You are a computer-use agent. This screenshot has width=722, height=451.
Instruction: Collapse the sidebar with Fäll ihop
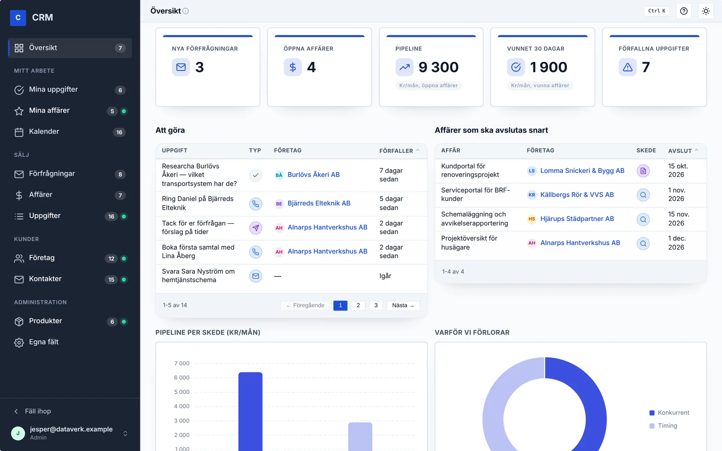pos(32,411)
